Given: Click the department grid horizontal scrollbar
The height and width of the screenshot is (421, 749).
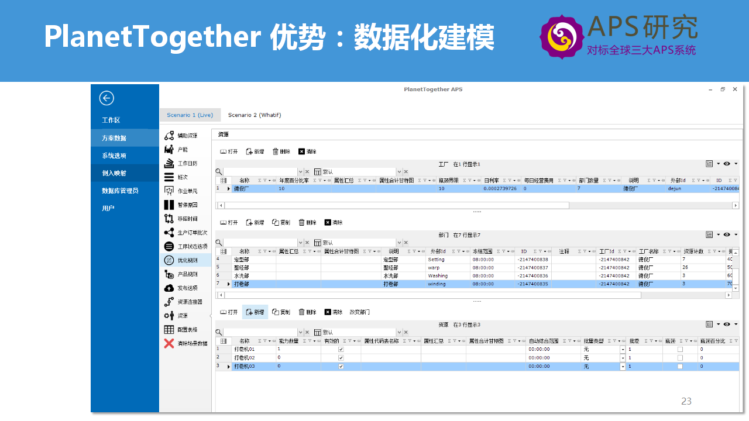Looking at the screenshot, I should click(432, 295).
